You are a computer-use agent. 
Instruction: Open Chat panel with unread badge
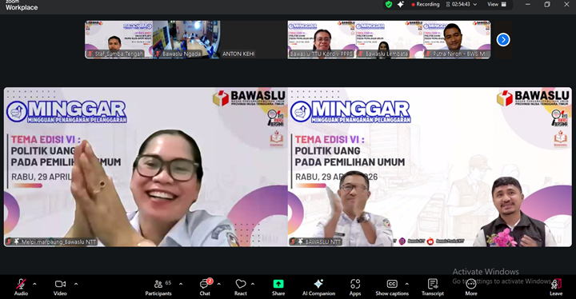point(205,287)
